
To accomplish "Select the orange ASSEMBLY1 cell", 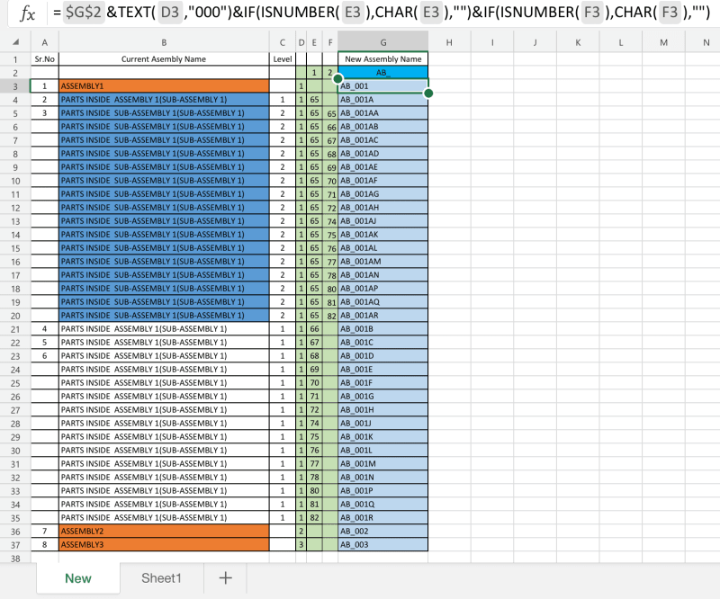I will point(164,85).
